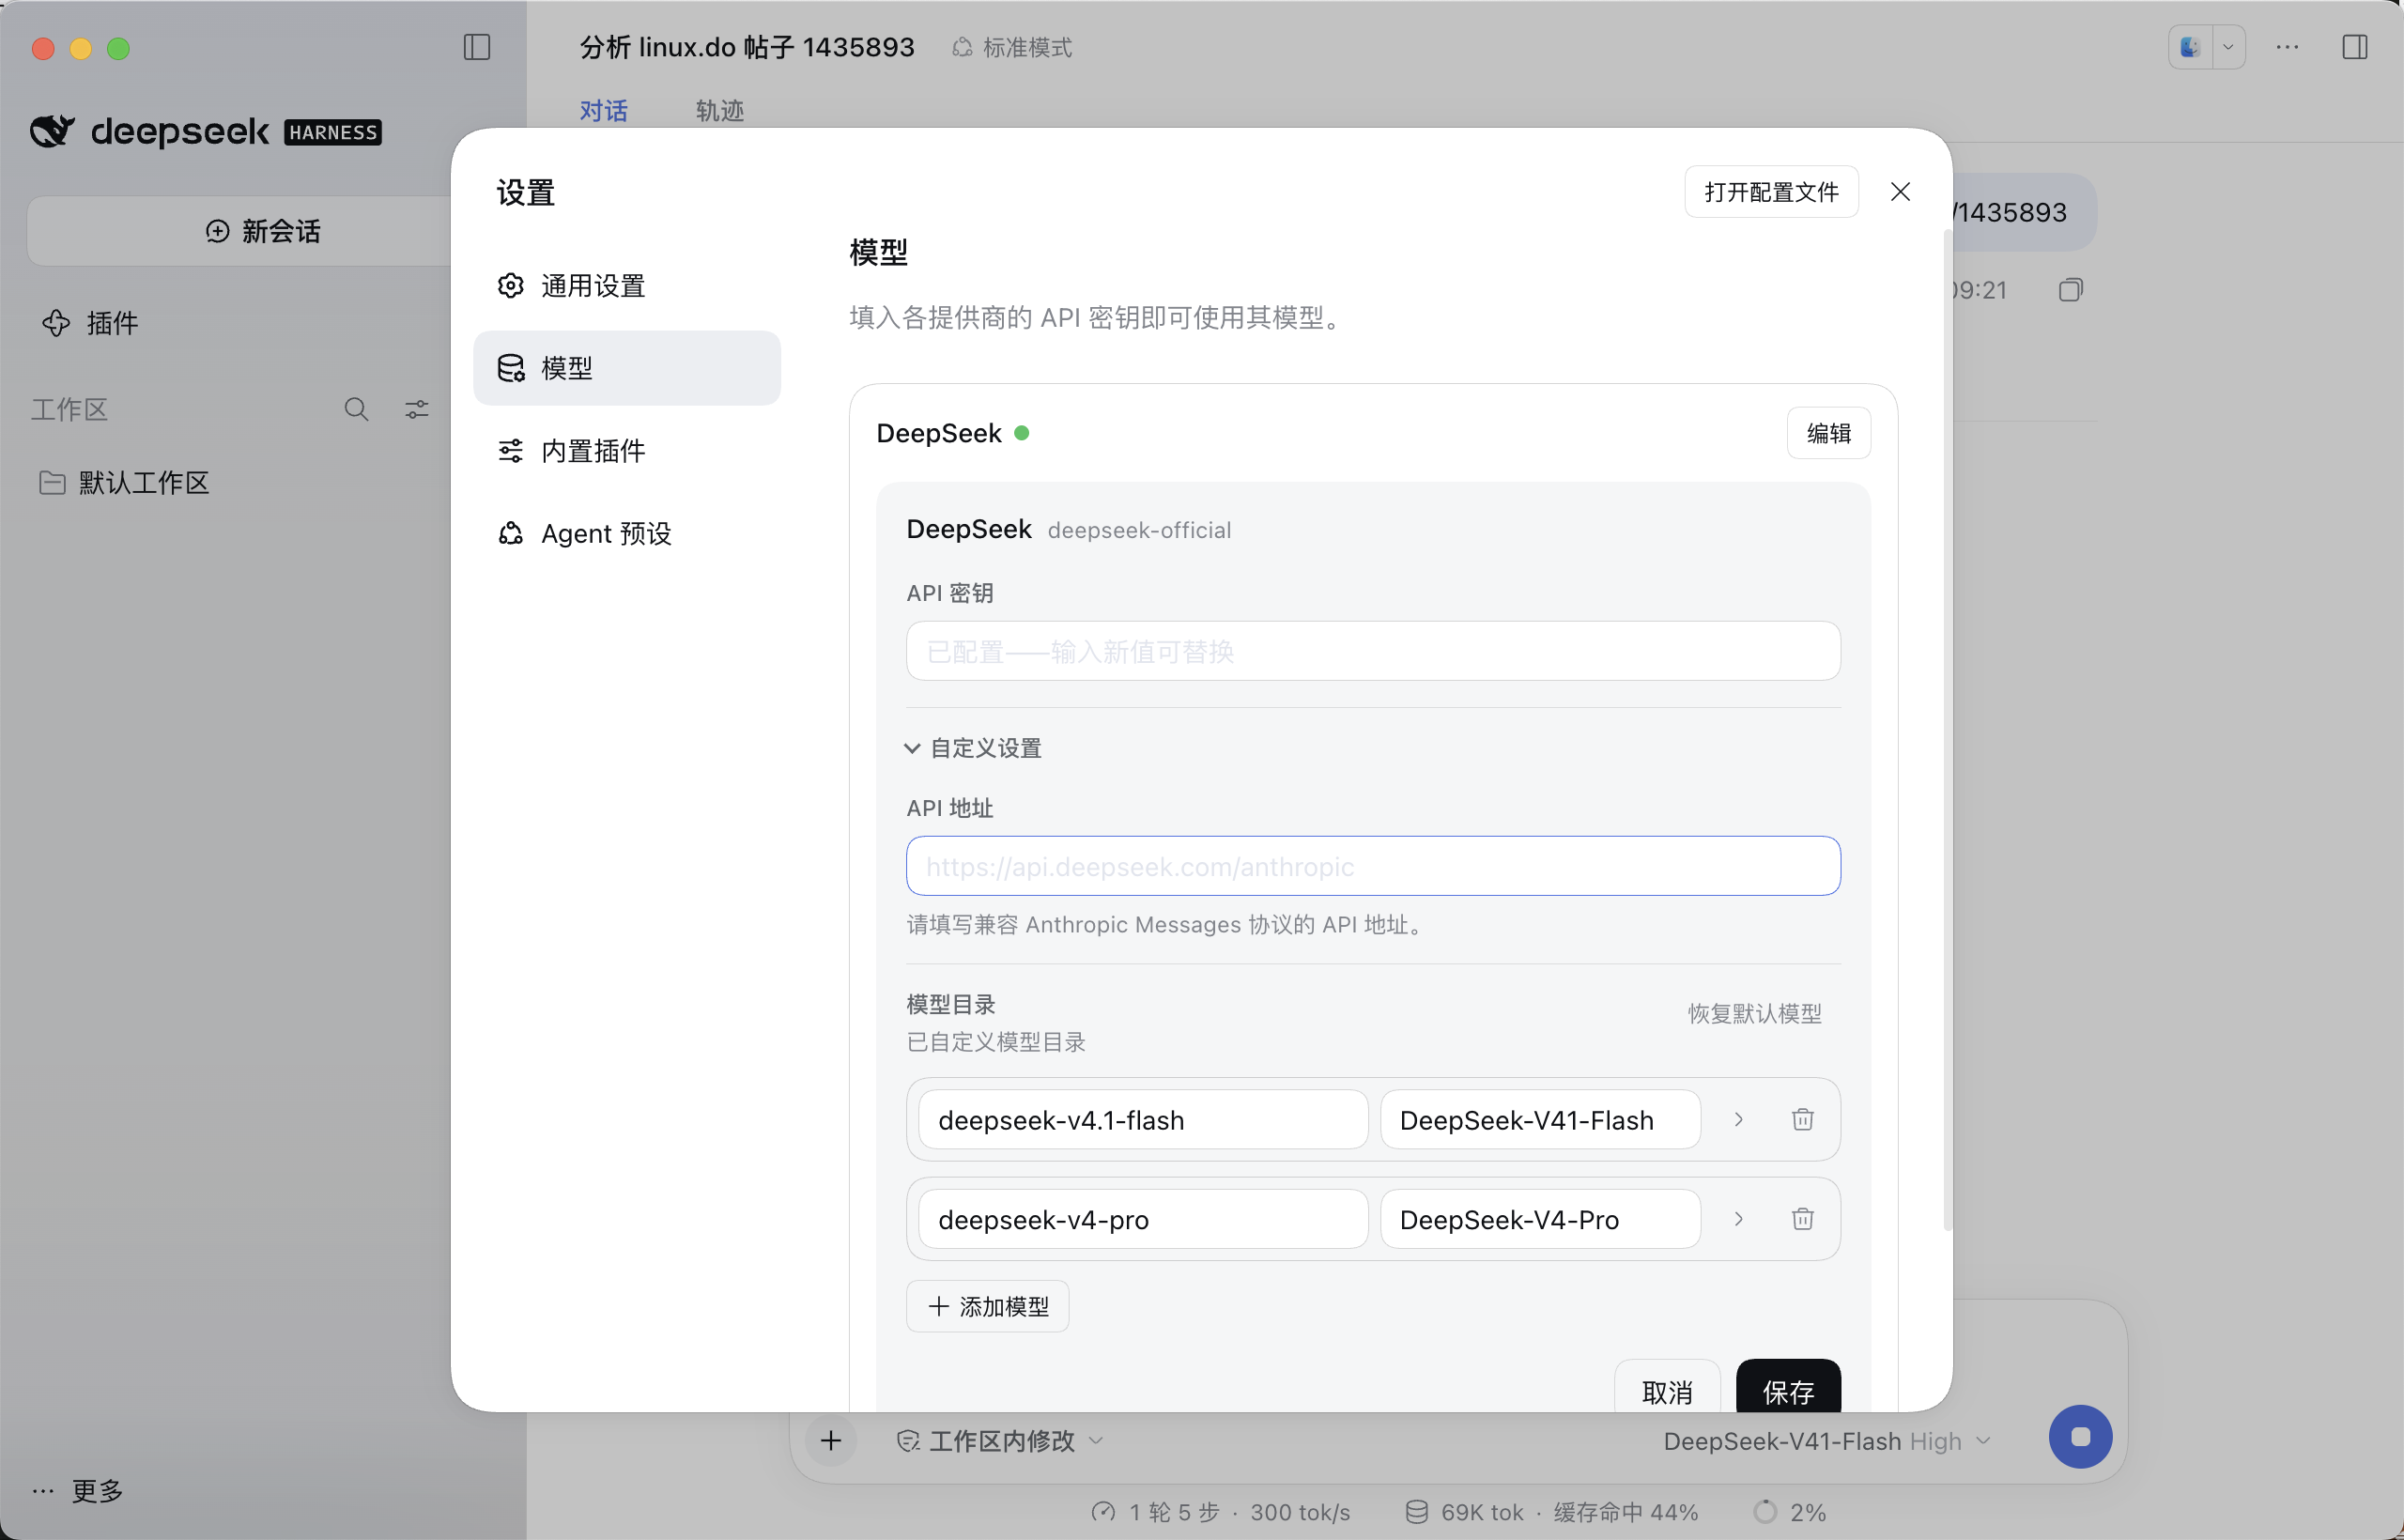This screenshot has width=2404, height=1540.
Task: Click 保存 to save model settings
Action: pos(1788,1386)
